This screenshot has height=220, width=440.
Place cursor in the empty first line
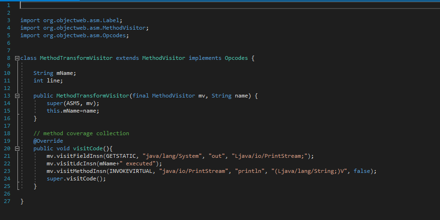[x=230, y=5]
